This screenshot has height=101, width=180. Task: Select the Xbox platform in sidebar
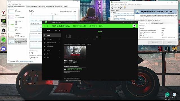[52, 54]
